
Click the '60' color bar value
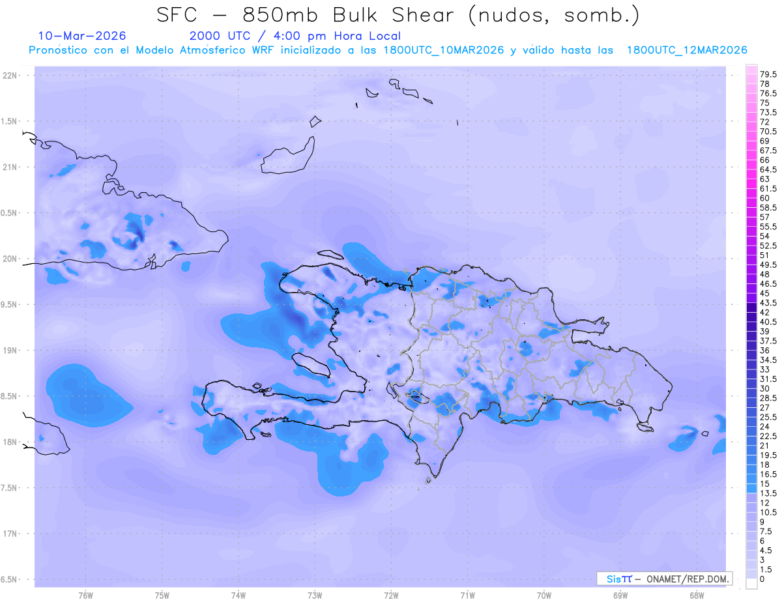[x=764, y=198]
